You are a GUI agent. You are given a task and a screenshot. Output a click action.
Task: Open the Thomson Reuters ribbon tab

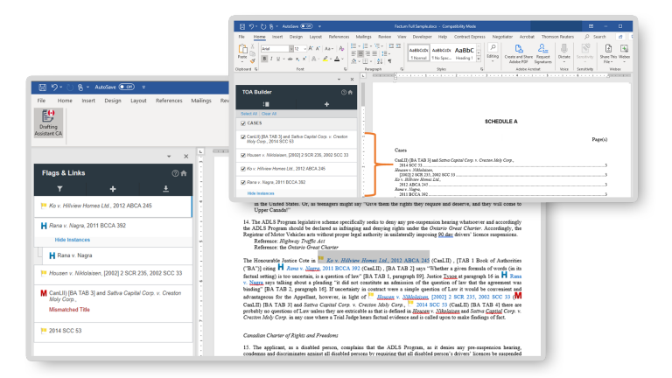point(557,37)
